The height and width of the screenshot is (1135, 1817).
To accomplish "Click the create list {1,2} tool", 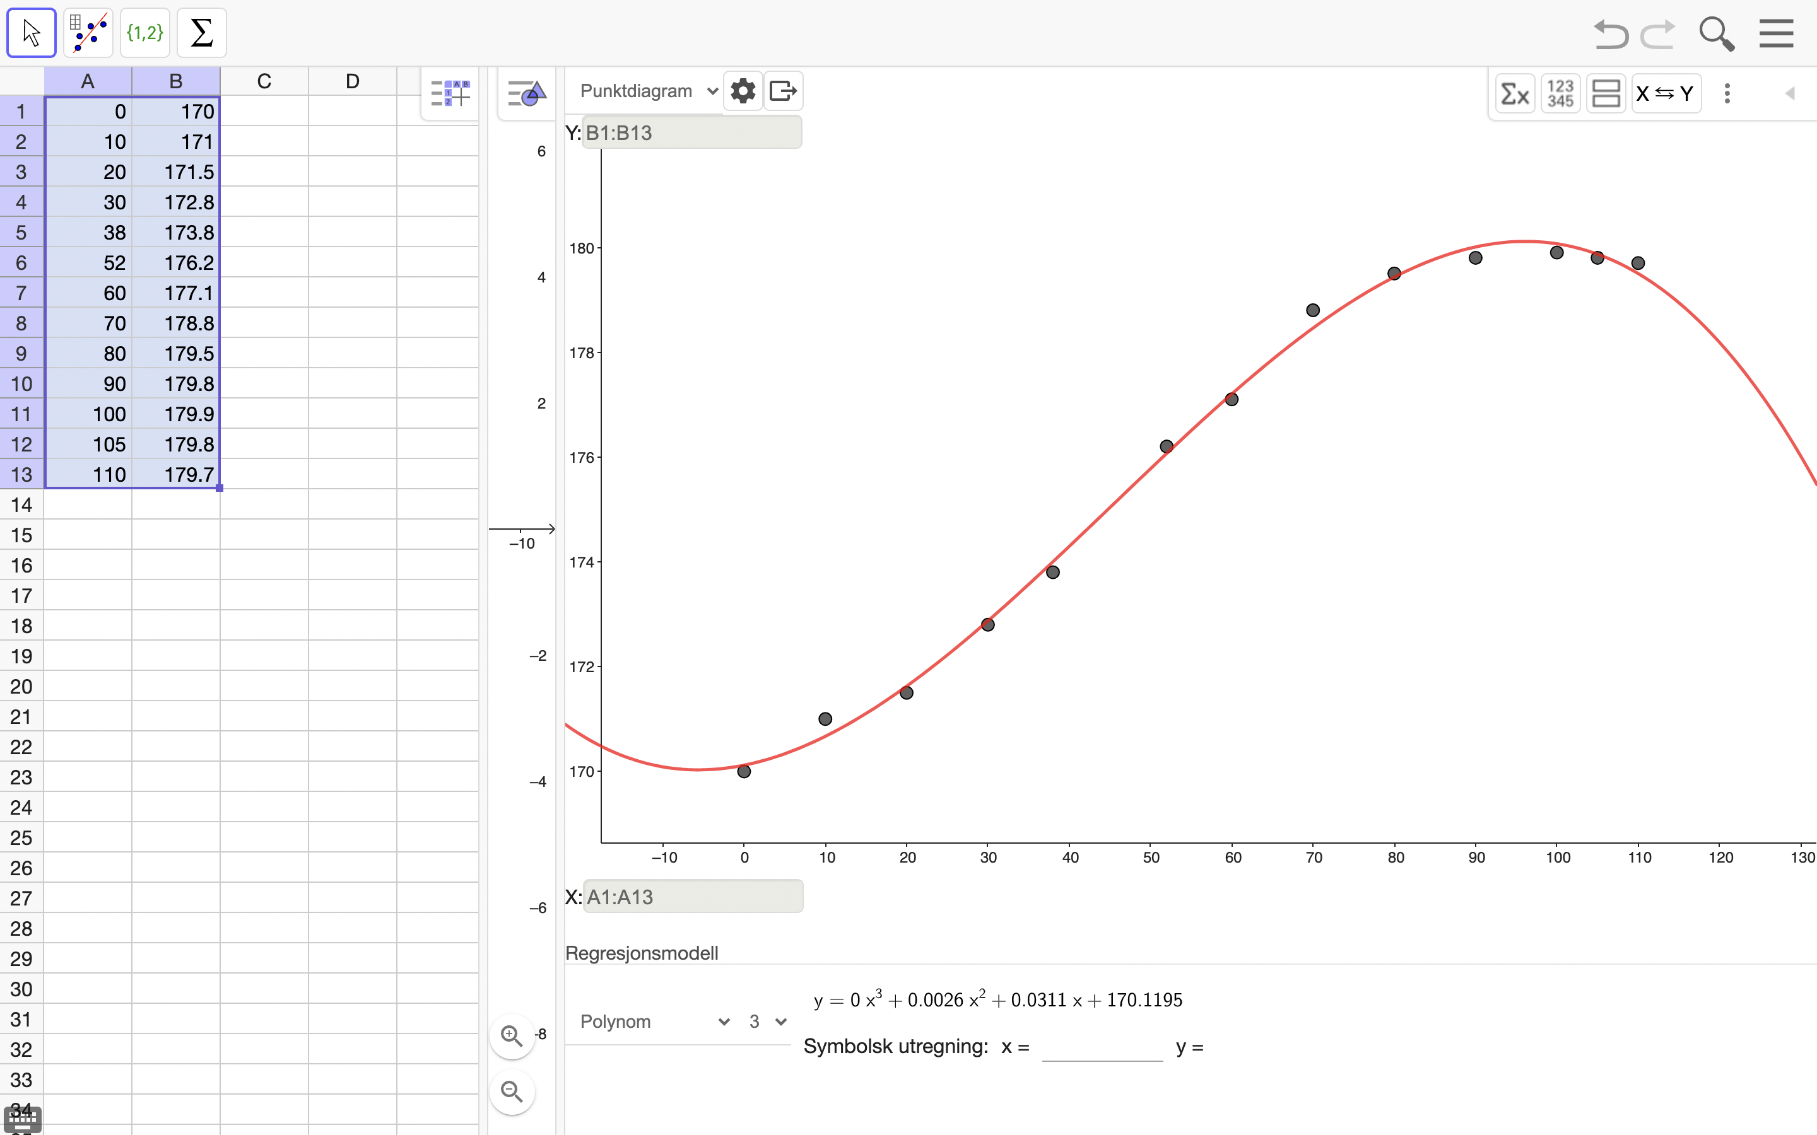I will point(145,33).
